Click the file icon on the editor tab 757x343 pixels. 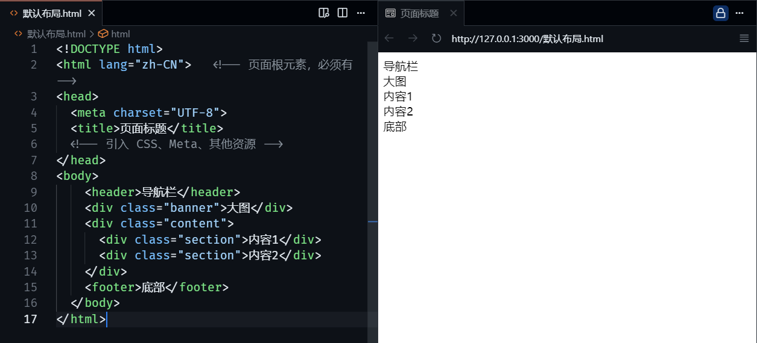(14, 13)
